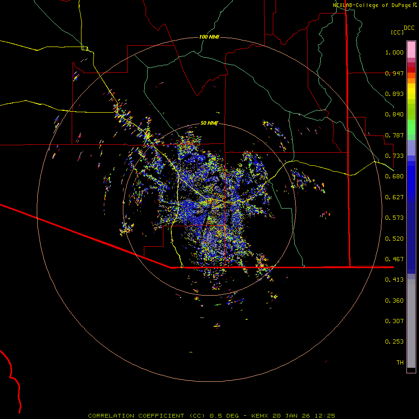Viewport: 419px width, 419px height.
Task: Click the bright green segment of the color bar
Action: click(411, 127)
